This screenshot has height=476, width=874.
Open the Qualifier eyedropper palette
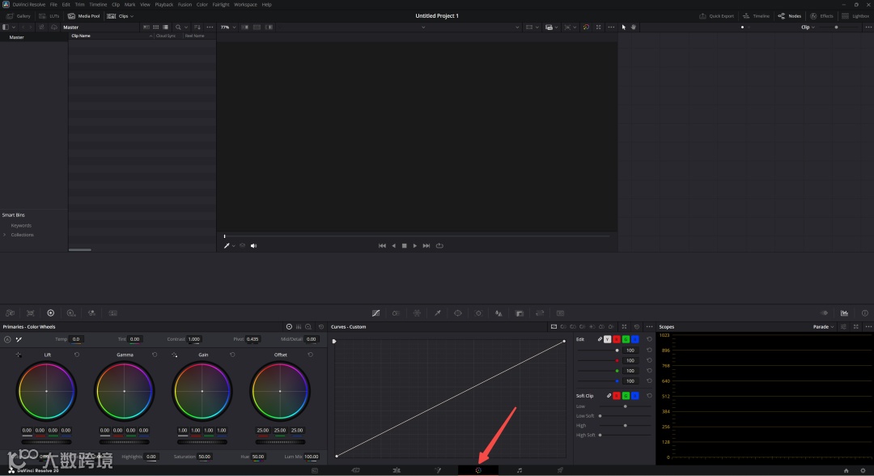(x=438, y=313)
